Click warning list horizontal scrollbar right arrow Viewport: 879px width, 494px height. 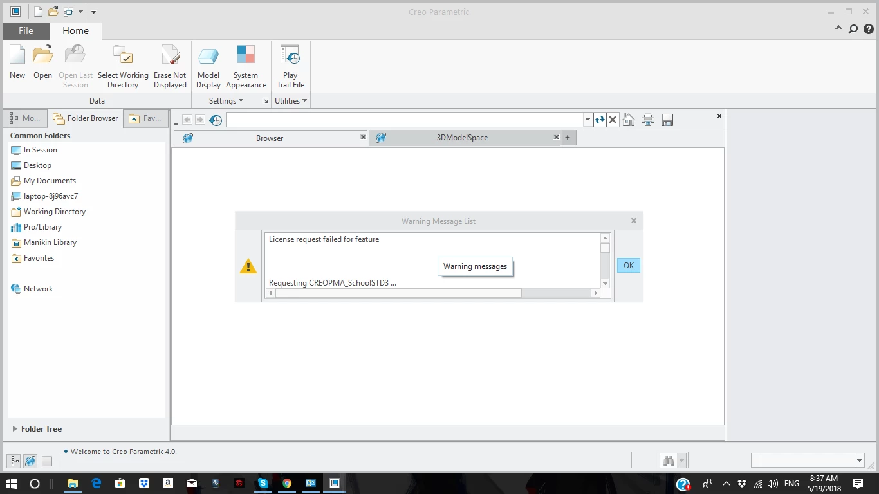pyautogui.click(x=595, y=293)
